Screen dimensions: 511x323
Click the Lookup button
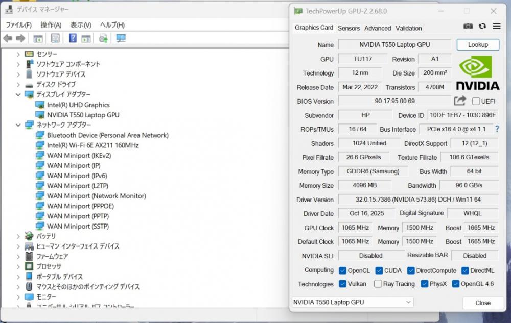tap(478, 45)
